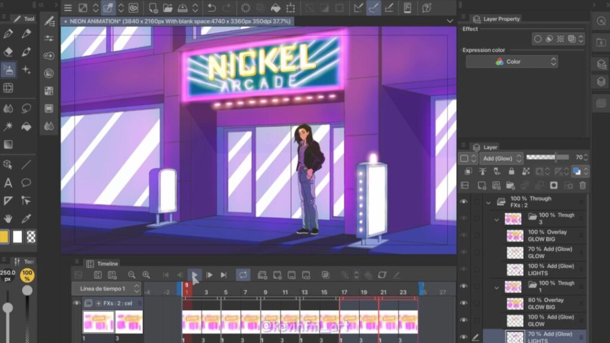The width and height of the screenshot is (610, 343).
Task: Open the Expression color dropdown
Action: 511,62
